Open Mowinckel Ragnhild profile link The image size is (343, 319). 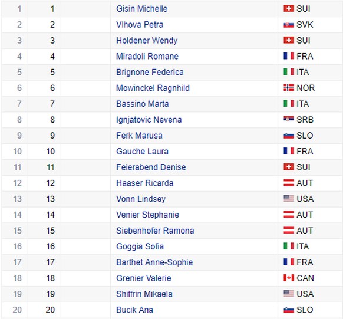[x=153, y=88]
